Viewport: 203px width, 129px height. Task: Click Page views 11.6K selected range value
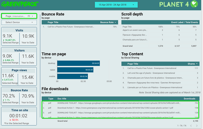[8, 76]
